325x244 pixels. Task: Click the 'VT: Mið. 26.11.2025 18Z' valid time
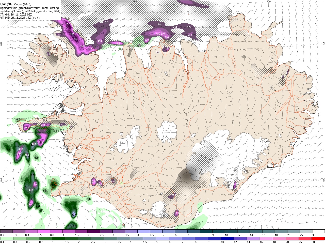pos(15,18)
